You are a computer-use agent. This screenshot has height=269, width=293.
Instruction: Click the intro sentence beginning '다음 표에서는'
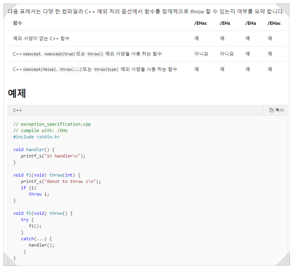pos(146,11)
